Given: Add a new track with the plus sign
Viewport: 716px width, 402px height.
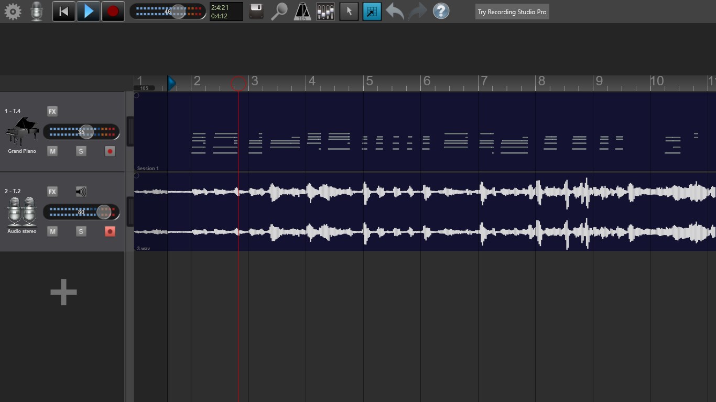Looking at the screenshot, I should pos(63,292).
